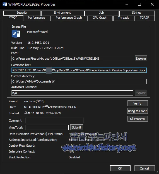
Task: Click the 'Enterprise Context:' label
Action: coord(22,151)
